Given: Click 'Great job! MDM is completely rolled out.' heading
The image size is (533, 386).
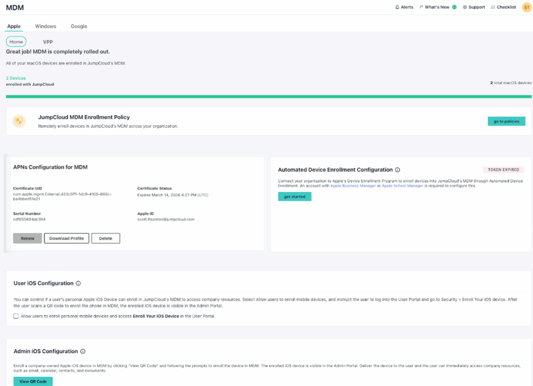Looking at the screenshot, I should point(58,52).
